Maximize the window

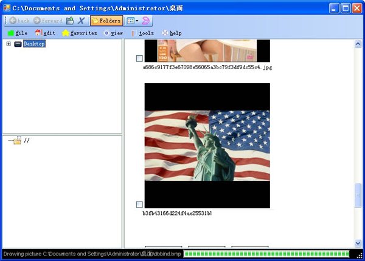click(x=346, y=8)
